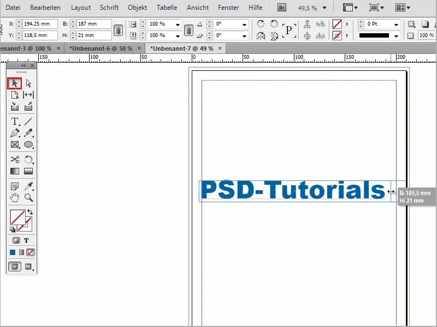Select the Eyedropper tool

(28, 186)
